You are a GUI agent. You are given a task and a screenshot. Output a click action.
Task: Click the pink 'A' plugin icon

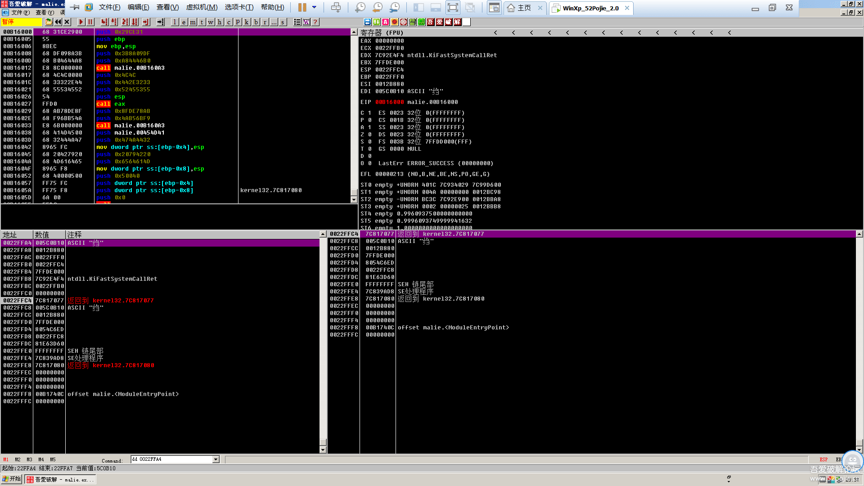[x=386, y=22]
